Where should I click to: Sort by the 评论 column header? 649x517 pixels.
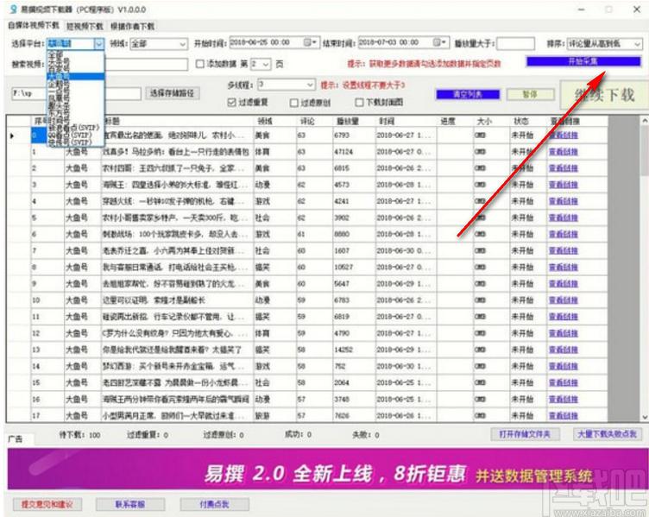314,122
